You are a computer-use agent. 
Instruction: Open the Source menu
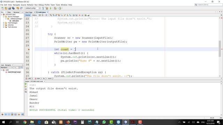coord(23,5)
